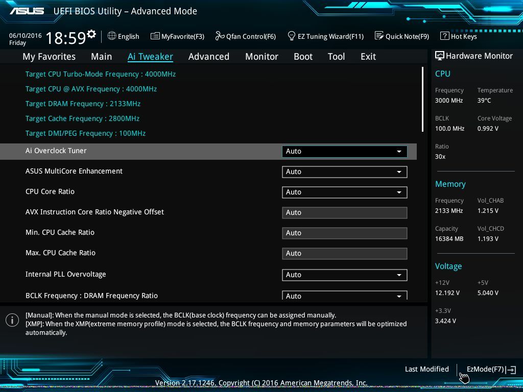The width and height of the screenshot is (523, 392).
Task: Go to the Boot tab
Action: click(303, 57)
